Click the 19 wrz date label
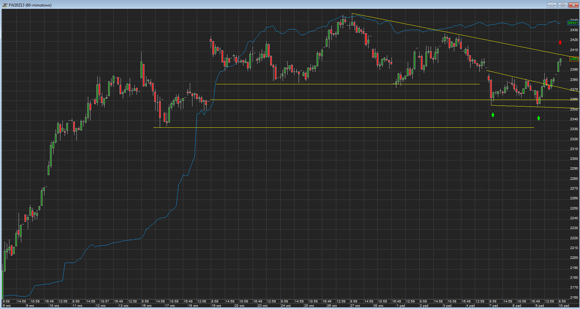 click(217, 306)
